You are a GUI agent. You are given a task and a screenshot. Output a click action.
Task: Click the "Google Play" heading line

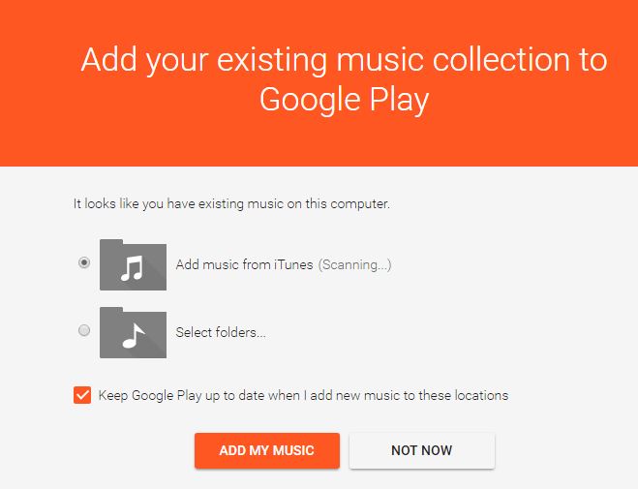coord(344,100)
